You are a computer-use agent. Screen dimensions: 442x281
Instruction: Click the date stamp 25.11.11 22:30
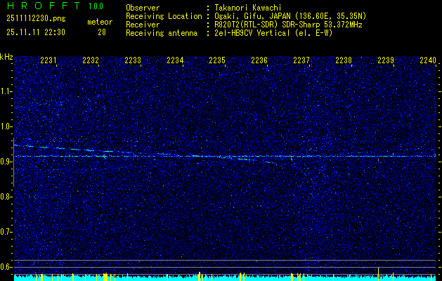point(36,32)
